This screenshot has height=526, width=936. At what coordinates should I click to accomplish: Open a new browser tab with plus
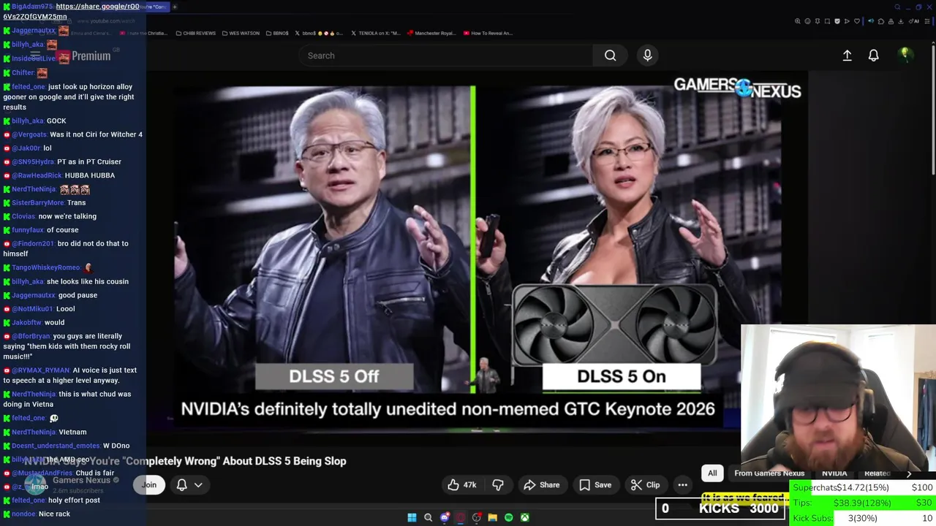[x=175, y=7]
